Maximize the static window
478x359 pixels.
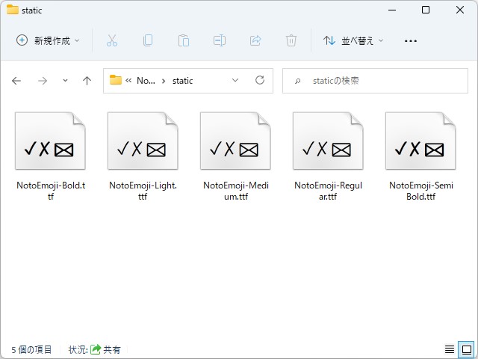426,10
